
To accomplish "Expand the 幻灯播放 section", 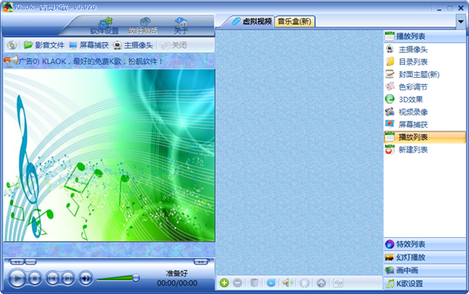I will [424, 257].
